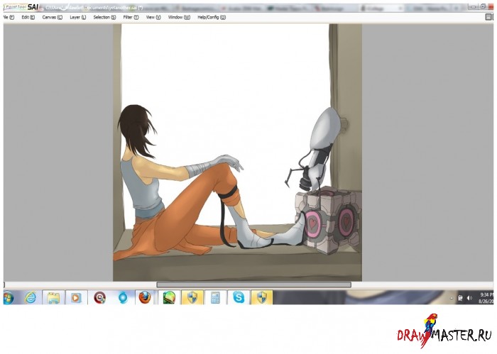
Task: Click the artwork canvas of the seated girl
Action: 237,153
